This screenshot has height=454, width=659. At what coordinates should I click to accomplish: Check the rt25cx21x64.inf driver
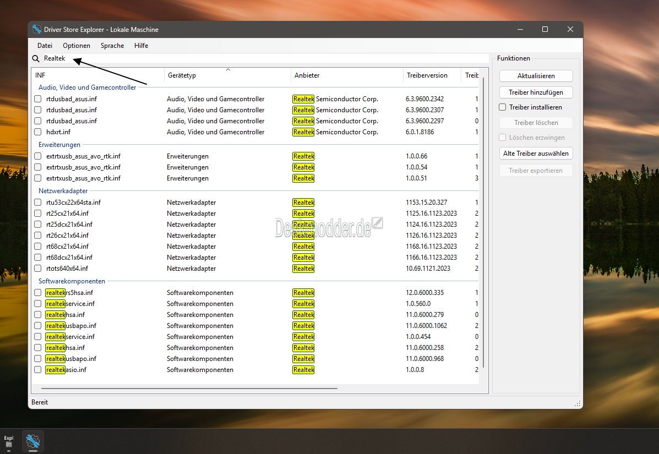(38, 214)
